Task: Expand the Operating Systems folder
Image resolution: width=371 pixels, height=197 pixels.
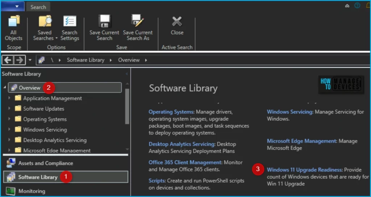Action: (9, 119)
